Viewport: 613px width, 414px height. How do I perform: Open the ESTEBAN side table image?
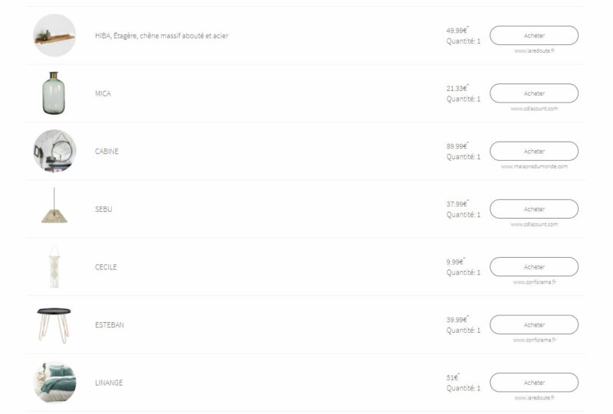tap(54, 324)
